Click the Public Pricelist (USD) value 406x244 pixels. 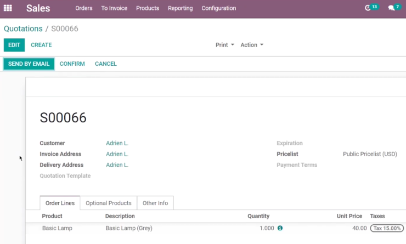click(370, 154)
